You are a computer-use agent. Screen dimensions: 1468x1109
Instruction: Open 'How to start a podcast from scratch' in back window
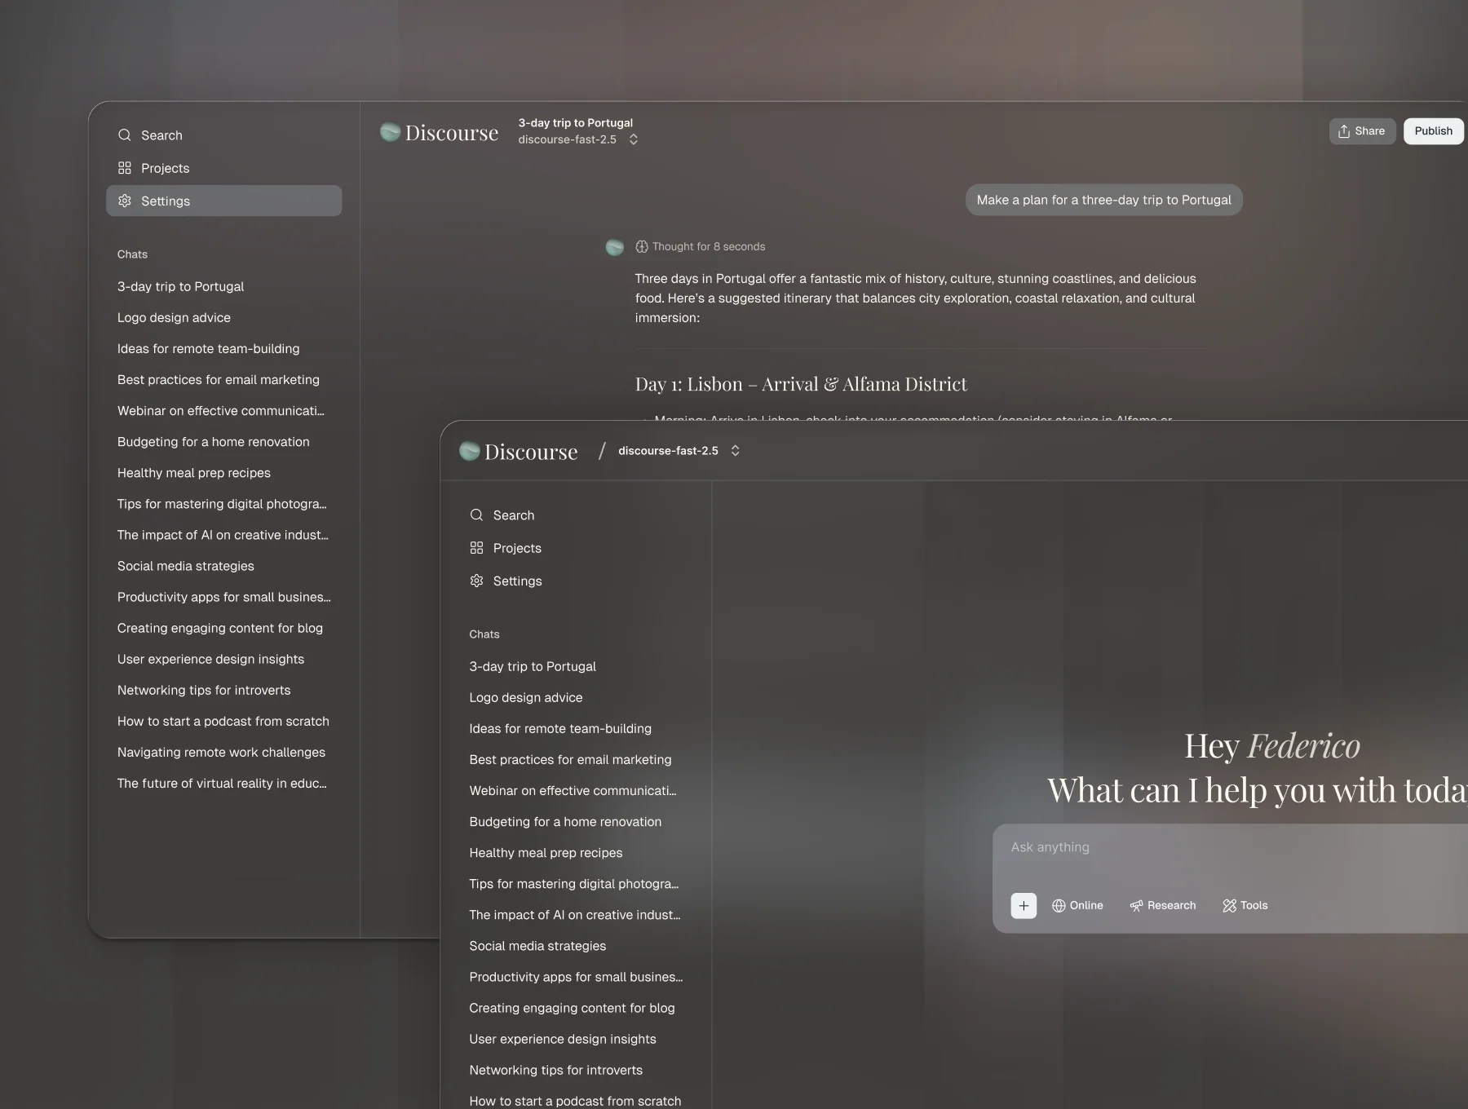[x=223, y=721]
